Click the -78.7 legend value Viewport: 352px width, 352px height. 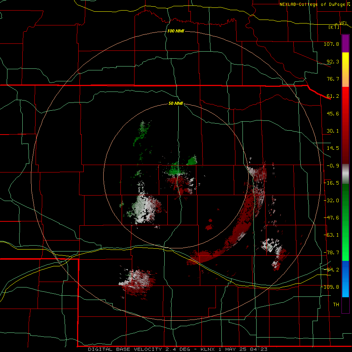[331, 253]
